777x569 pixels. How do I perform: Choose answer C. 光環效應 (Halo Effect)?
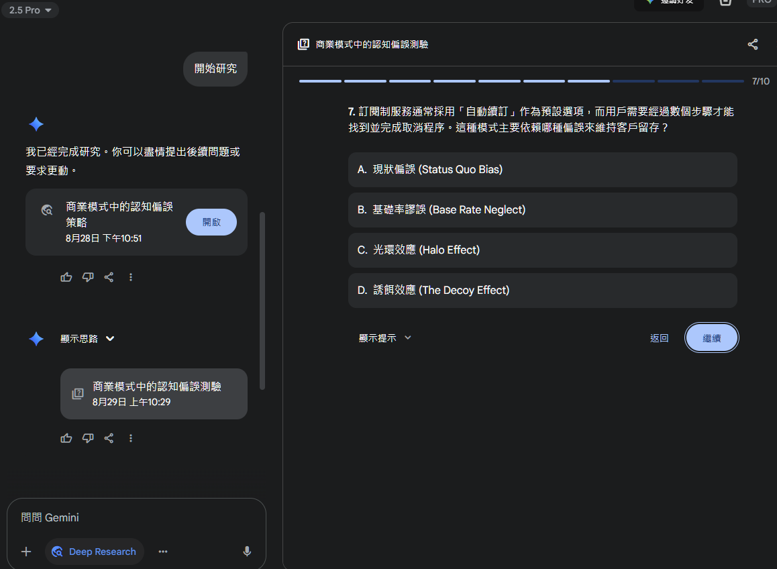click(542, 250)
